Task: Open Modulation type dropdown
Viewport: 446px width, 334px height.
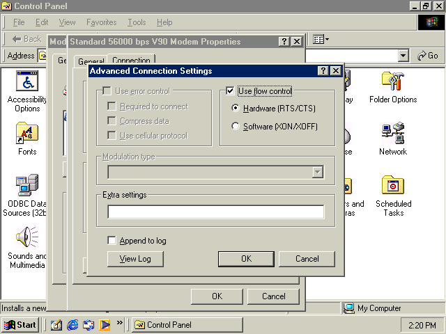Action: 318,172
